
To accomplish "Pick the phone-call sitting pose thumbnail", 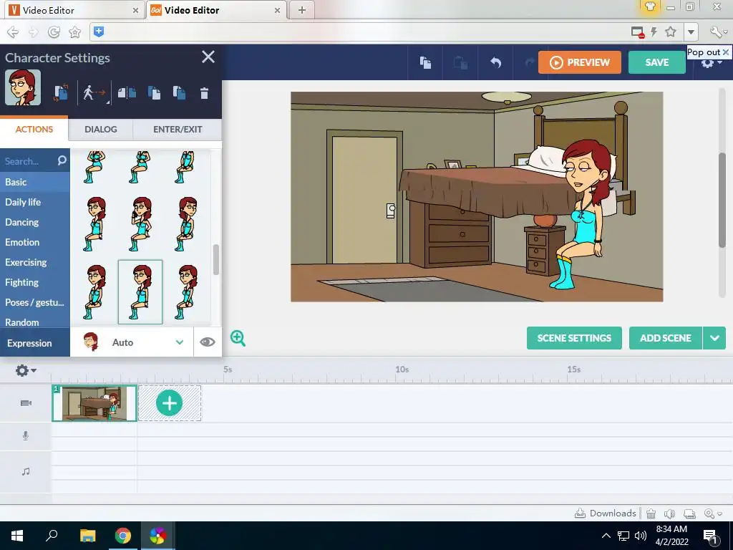I will (x=140, y=223).
